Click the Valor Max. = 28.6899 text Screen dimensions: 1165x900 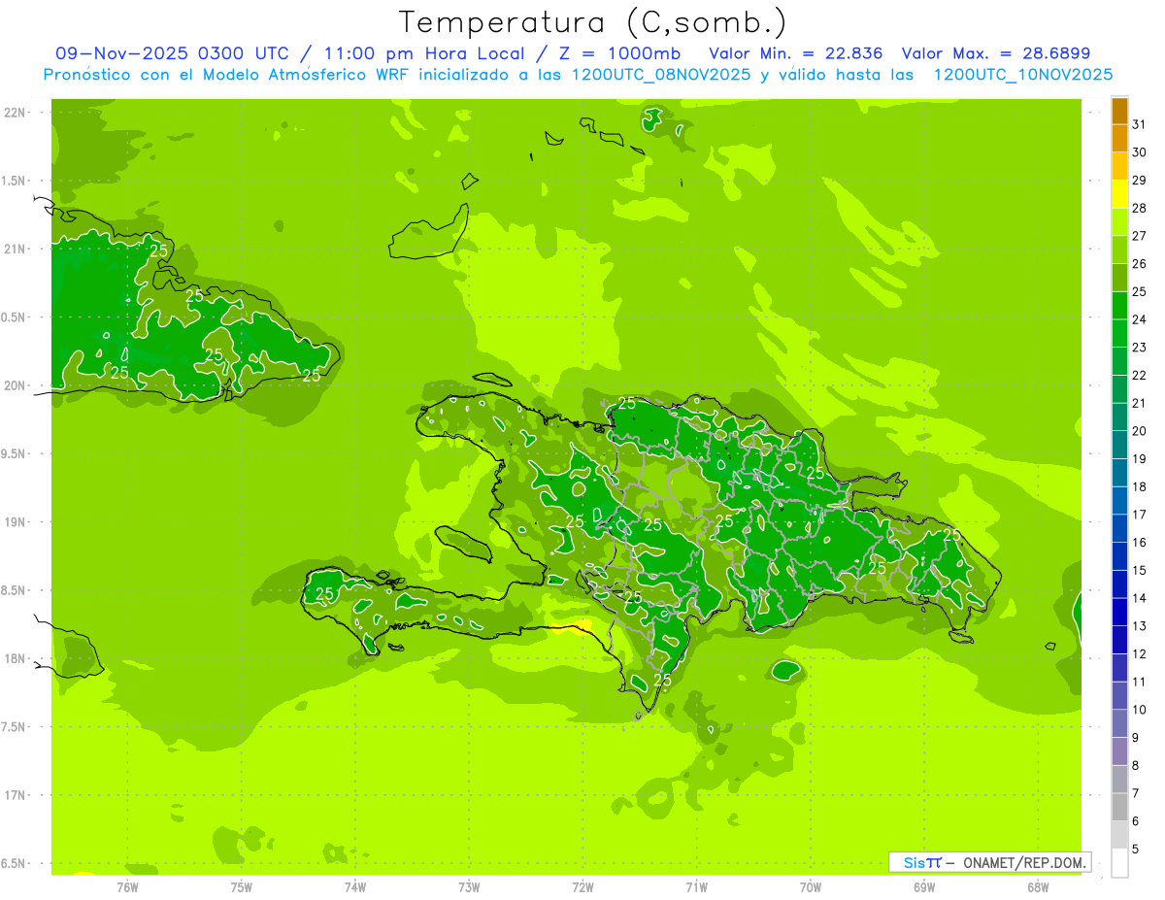tap(1002, 53)
